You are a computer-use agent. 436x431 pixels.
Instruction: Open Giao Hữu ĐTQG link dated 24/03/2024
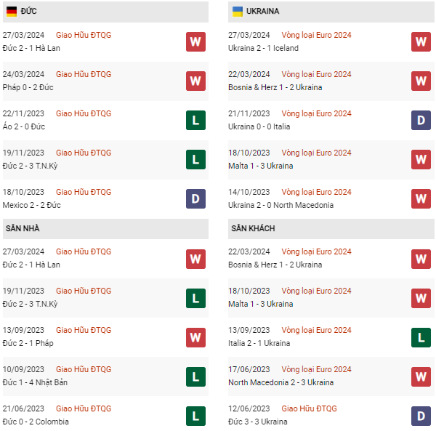84,74
